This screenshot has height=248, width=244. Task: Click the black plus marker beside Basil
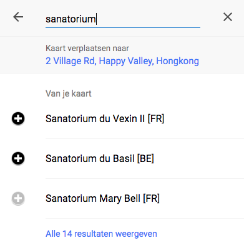pos(18,159)
